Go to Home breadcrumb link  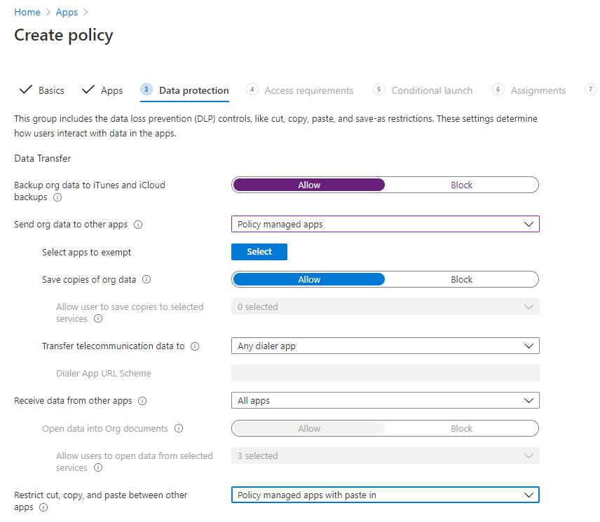tap(27, 12)
